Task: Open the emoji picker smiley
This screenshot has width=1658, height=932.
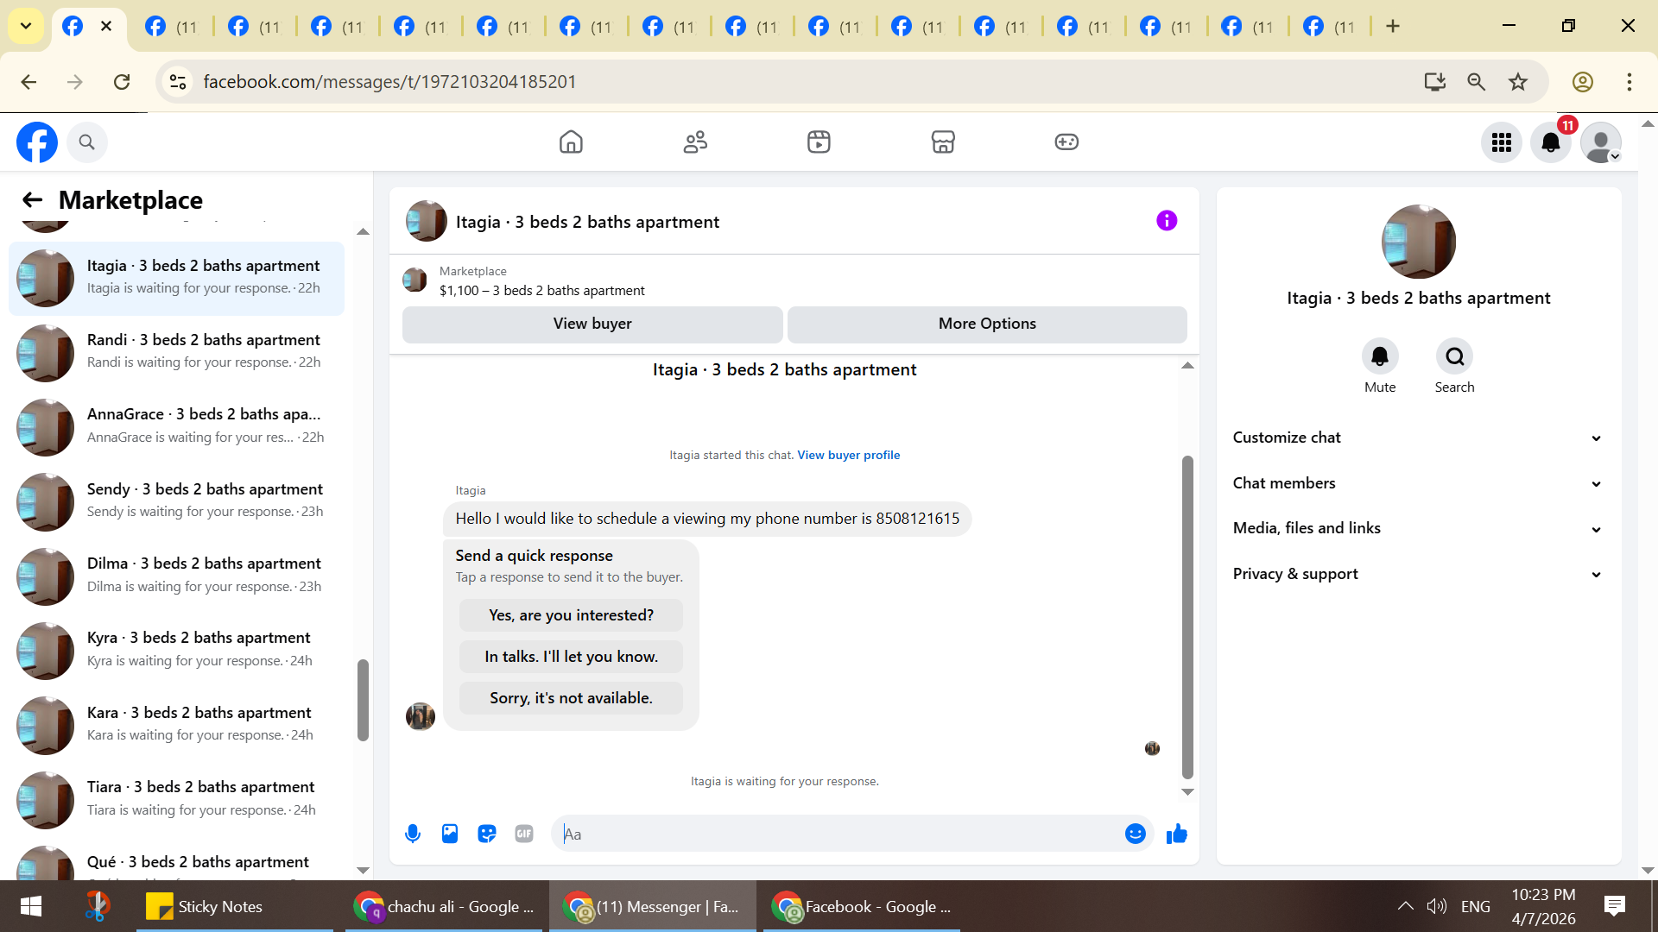Action: [x=1136, y=834]
